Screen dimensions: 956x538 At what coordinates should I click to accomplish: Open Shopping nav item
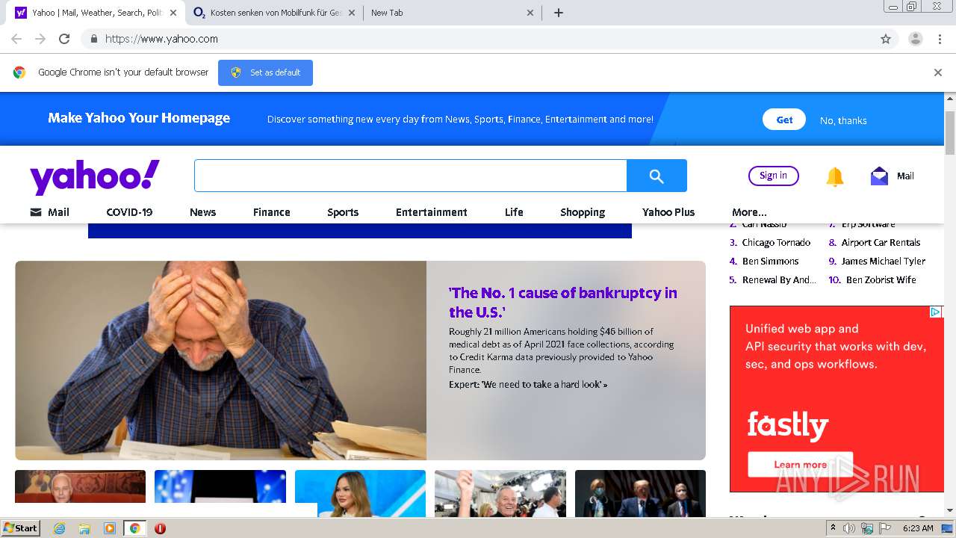click(583, 212)
